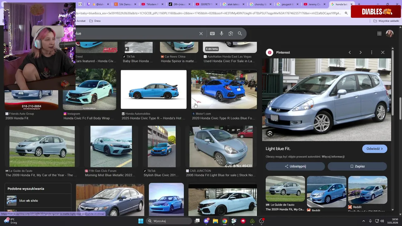Switch to the Silk Damas Etsy tab

[125, 4]
